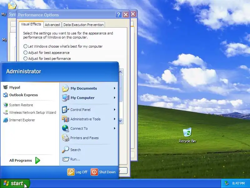Open System Restore icon in Start menu
250x188 pixels.
[x=5, y=105]
